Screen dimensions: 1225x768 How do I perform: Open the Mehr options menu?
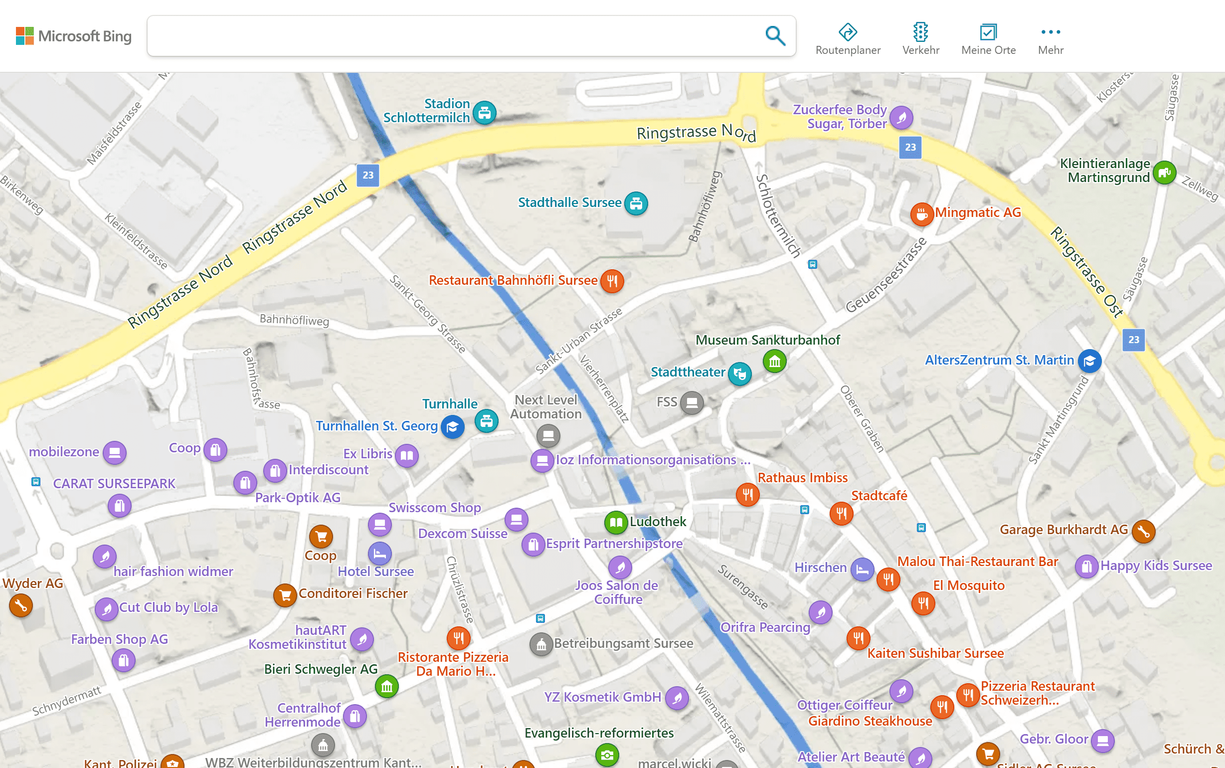(x=1050, y=39)
